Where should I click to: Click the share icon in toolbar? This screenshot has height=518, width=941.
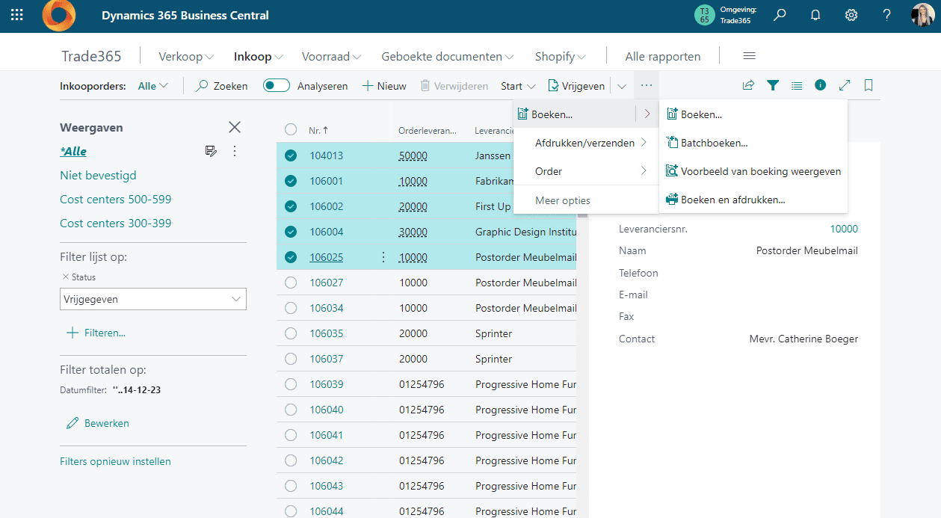tap(748, 85)
